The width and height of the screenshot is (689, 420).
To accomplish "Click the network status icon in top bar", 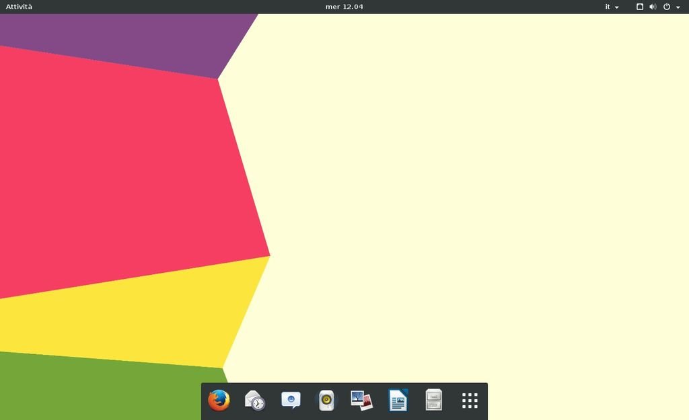I will coord(640,7).
